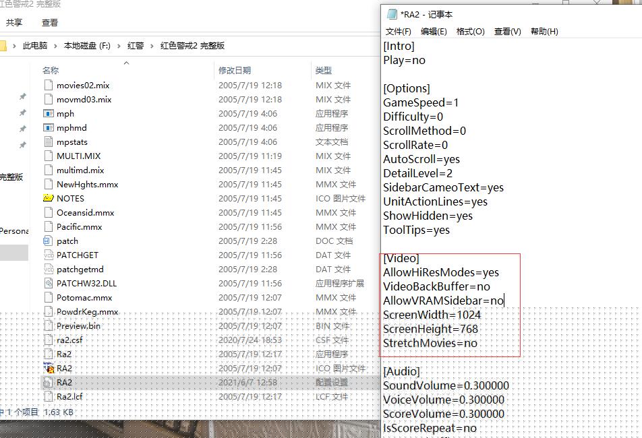Image resolution: width=642 pixels, height=438 pixels.
Task: Click the DetailLevel=2 line in Notepad
Action: click(x=417, y=173)
